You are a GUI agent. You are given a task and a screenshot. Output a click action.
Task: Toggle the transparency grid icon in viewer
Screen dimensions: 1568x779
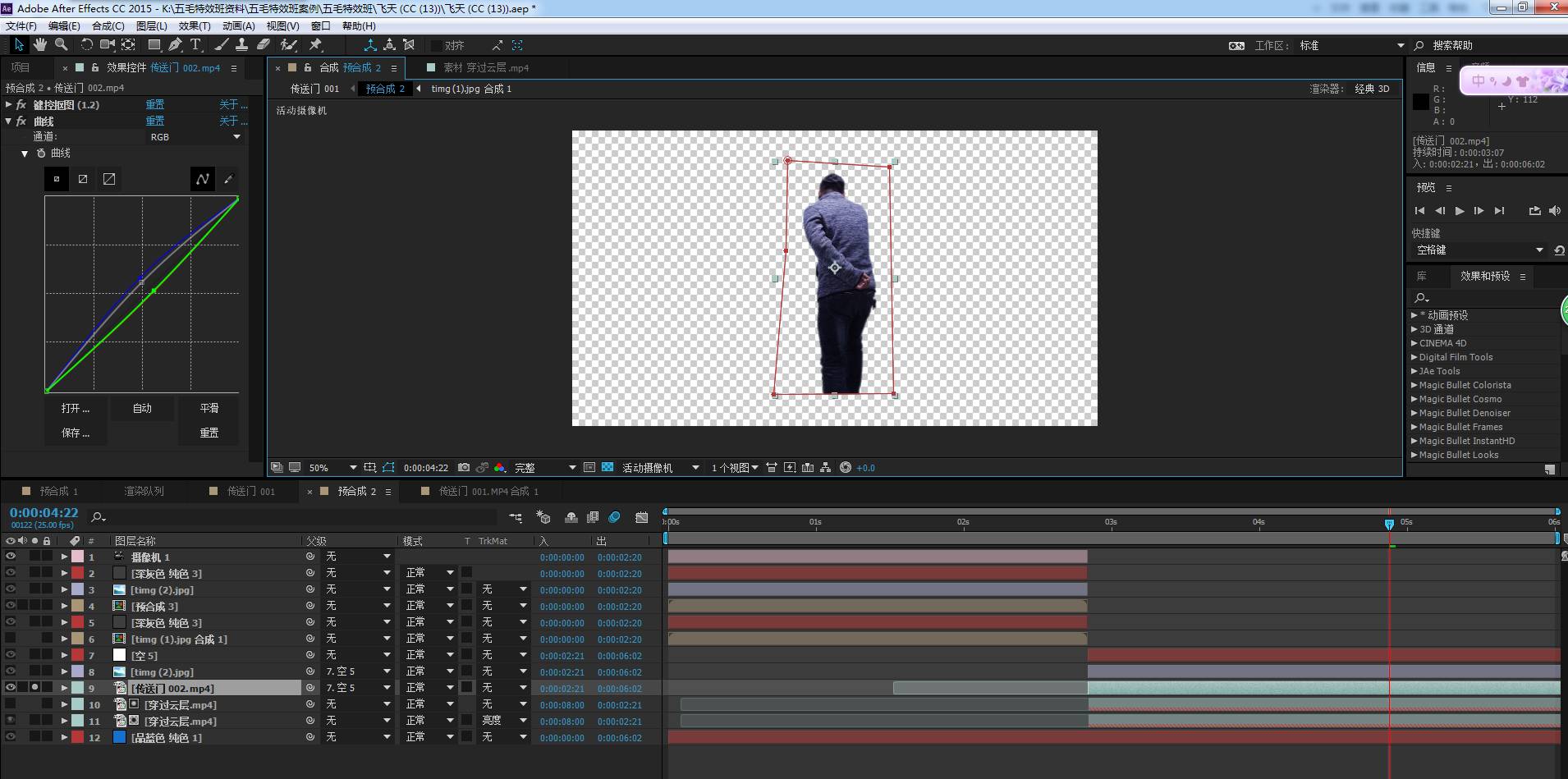[x=607, y=468]
